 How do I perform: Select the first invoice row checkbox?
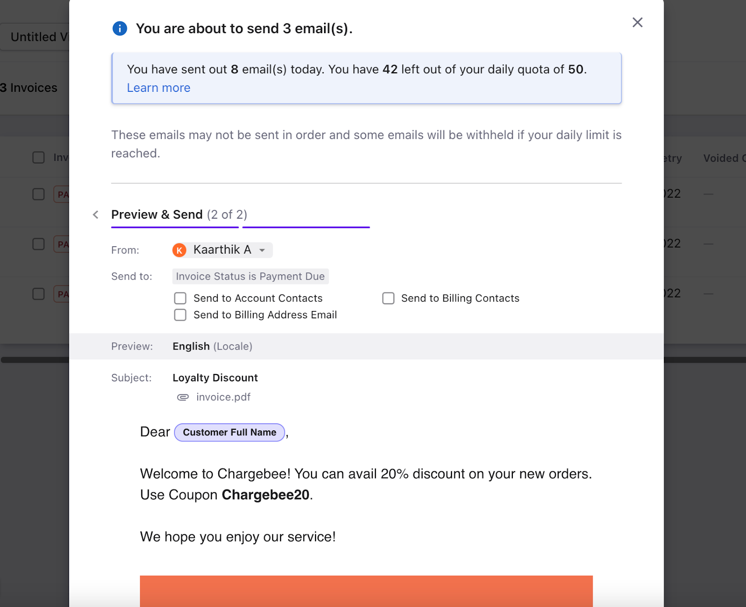click(x=39, y=194)
